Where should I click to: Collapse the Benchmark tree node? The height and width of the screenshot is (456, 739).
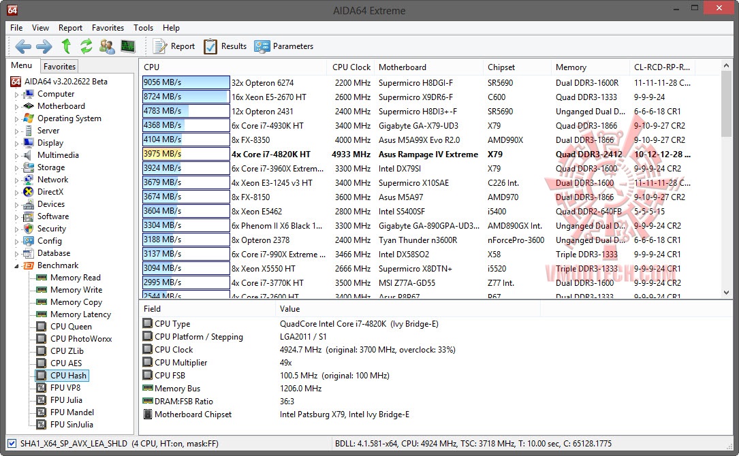coord(16,266)
